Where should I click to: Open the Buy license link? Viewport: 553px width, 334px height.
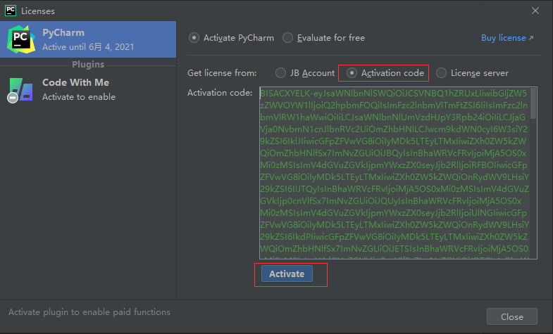(507, 38)
